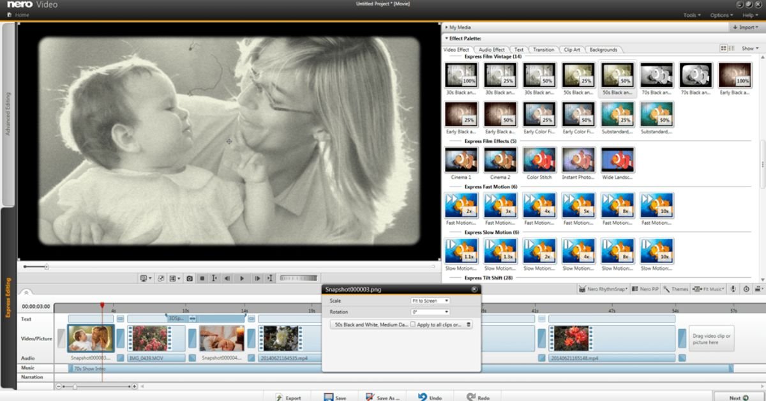Image resolution: width=766 pixels, height=401 pixels.
Task: Open Nero PiP tool
Action: (x=647, y=289)
